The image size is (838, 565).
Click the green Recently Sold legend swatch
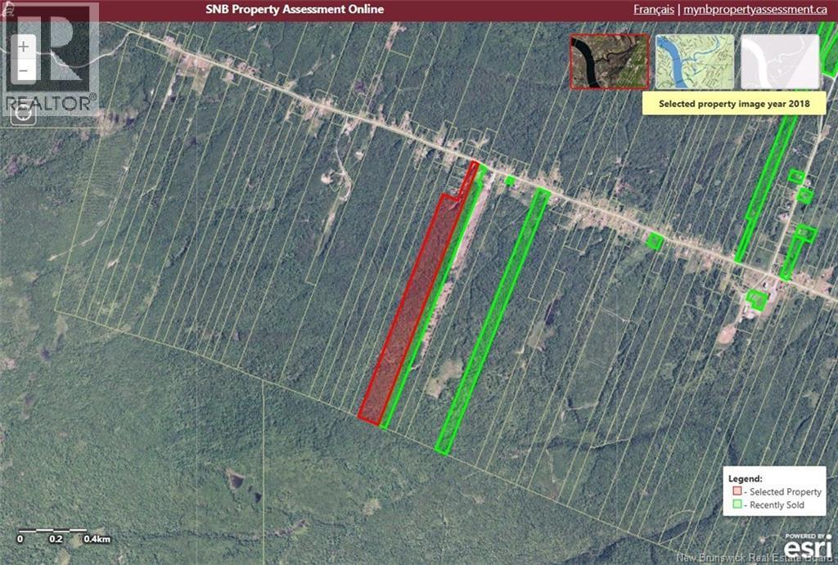click(x=737, y=504)
